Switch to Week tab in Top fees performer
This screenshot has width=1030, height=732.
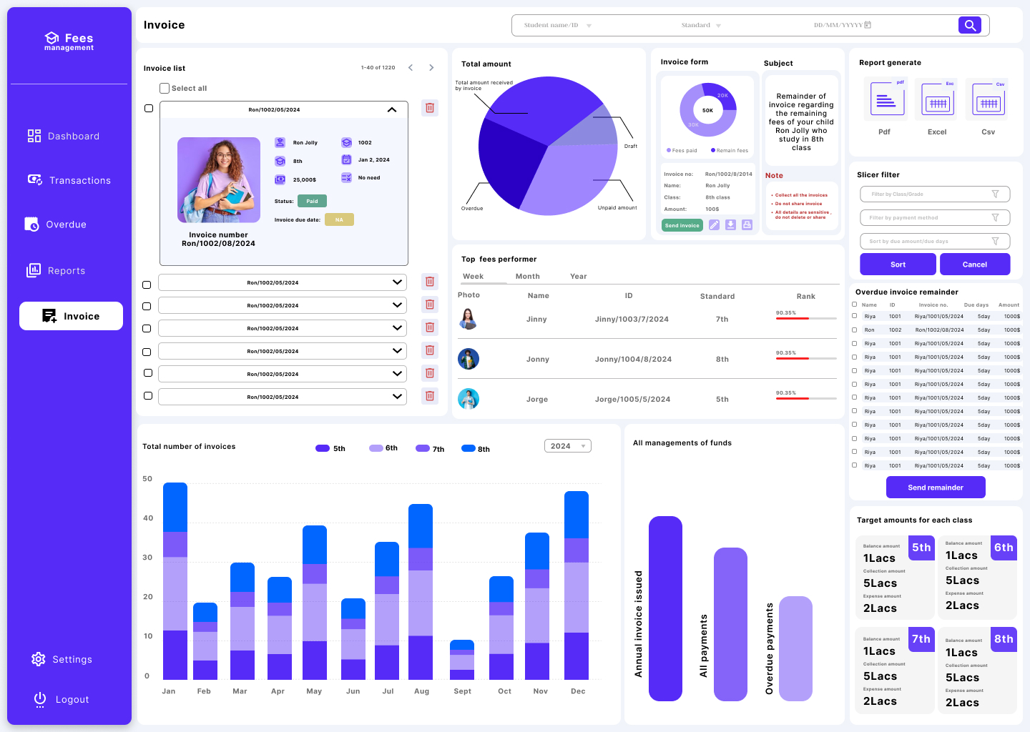point(473,277)
